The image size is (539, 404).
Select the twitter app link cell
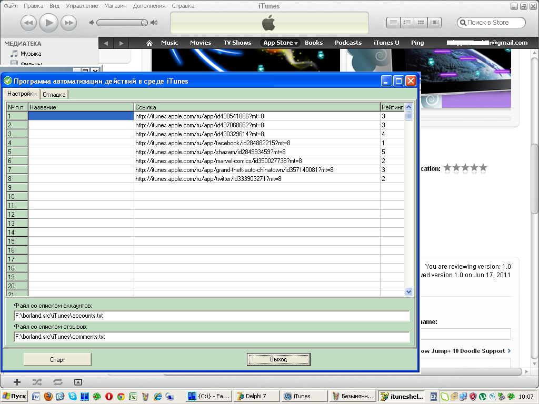pyautogui.click(x=257, y=179)
